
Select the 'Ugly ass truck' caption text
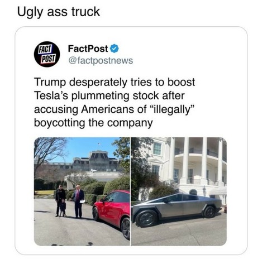point(59,12)
